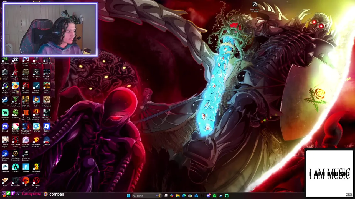Screen dimensions: 355x199
Task: Switch to Spotify on the taskbar
Action: (x=214, y=196)
